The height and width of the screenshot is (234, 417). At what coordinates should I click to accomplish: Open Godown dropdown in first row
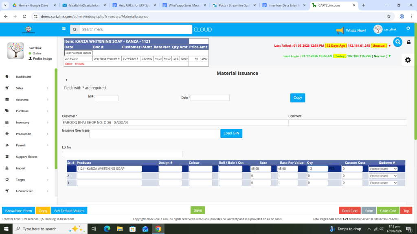pos(383,169)
